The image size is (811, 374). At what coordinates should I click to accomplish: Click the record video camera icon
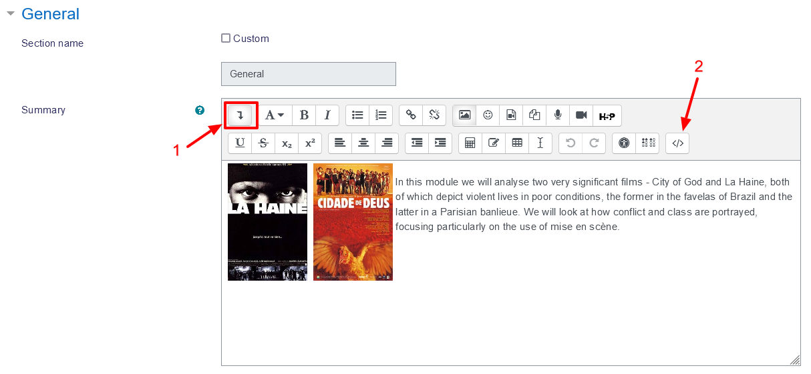(581, 115)
